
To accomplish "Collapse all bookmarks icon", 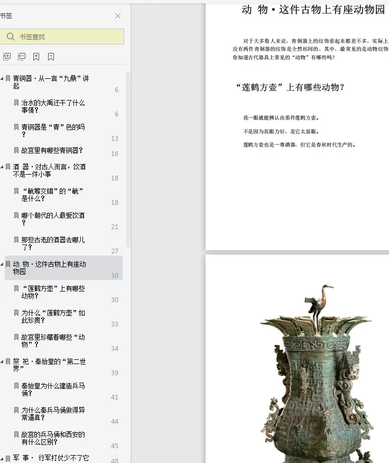I will (x=22, y=57).
